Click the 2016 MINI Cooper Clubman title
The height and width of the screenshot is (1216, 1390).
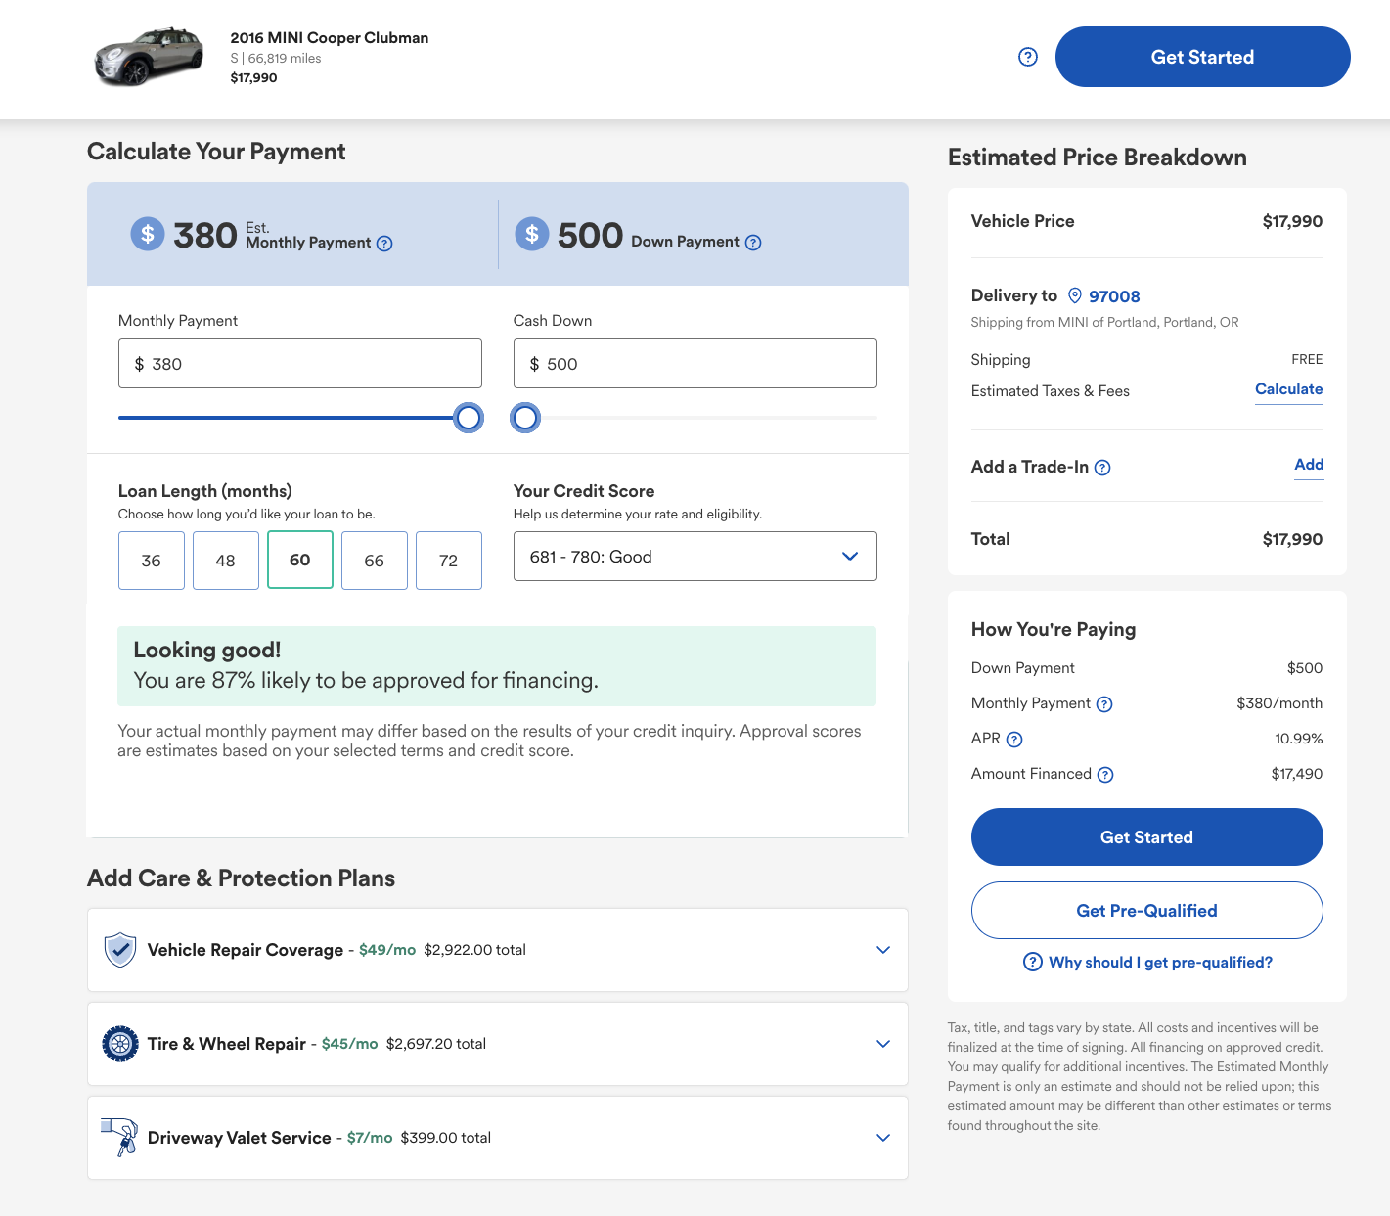[x=330, y=38]
